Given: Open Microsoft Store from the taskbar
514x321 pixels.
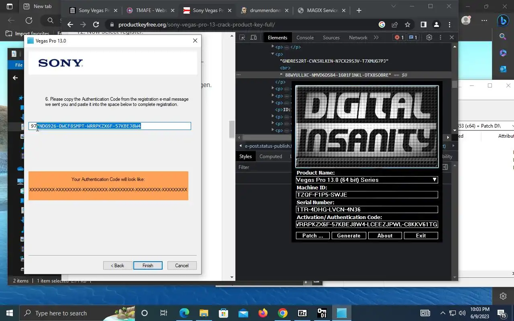Looking at the screenshot, I should pyautogui.click(x=224, y=313).
